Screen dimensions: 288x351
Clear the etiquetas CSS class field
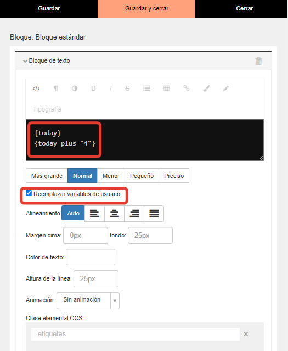click(x=246, y=334)
